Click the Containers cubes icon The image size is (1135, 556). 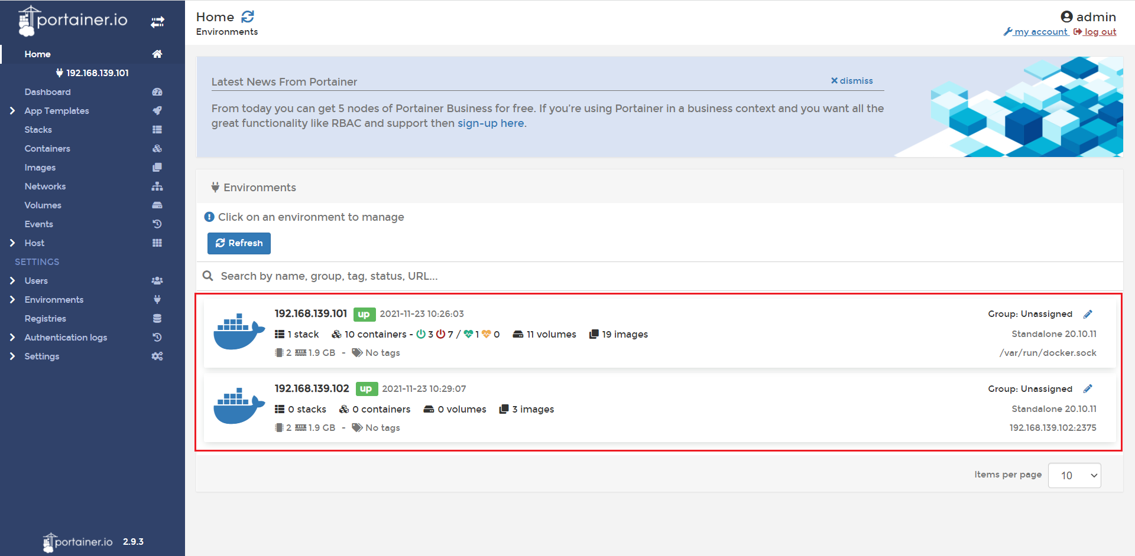(157, 149)
